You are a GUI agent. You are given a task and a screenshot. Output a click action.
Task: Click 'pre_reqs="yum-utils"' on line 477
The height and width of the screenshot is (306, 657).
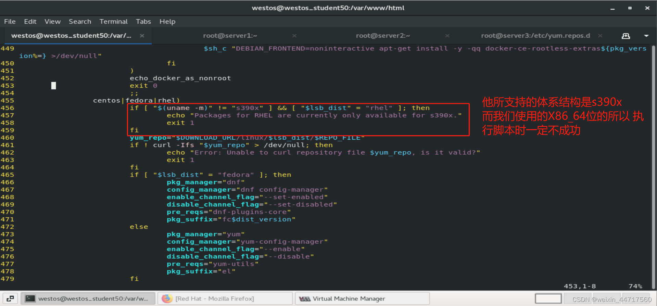tap(213, 264)
